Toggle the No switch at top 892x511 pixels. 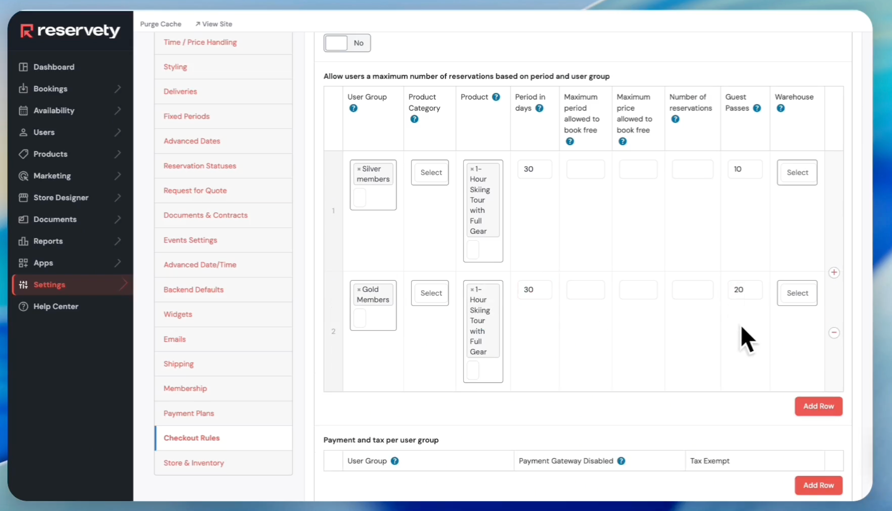point(347,43)
